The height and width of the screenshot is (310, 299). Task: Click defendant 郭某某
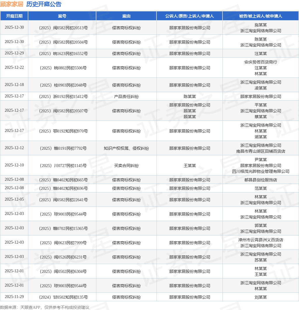pos(260,225)
